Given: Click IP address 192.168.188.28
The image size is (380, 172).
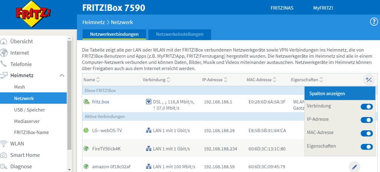Looking at the screenshot, I should tap(219, 131).
